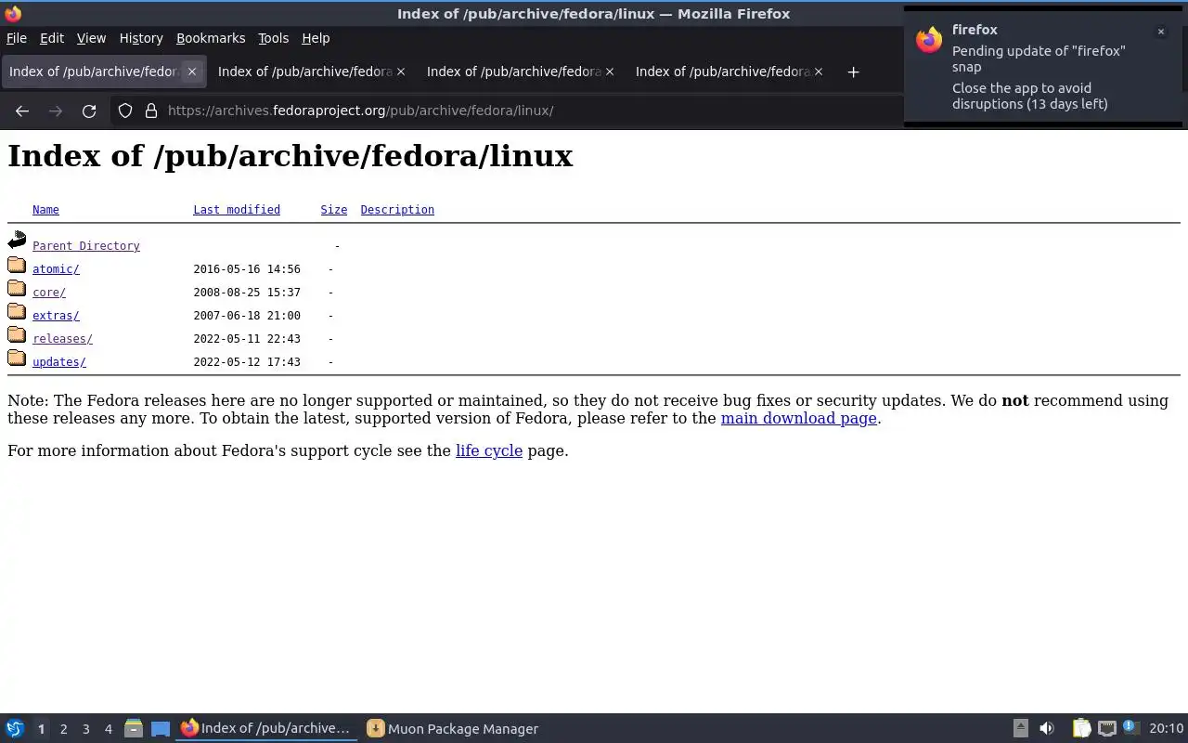Image resolution: width=1188 pixels, height=743 pixels.
Task: Open the History menu
Action: click(141, 38)
